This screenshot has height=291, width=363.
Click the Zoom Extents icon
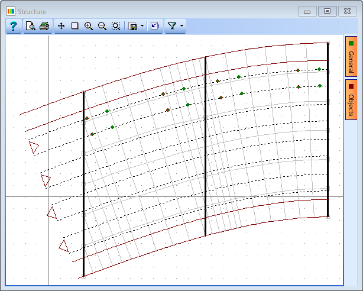coord(116,26)
